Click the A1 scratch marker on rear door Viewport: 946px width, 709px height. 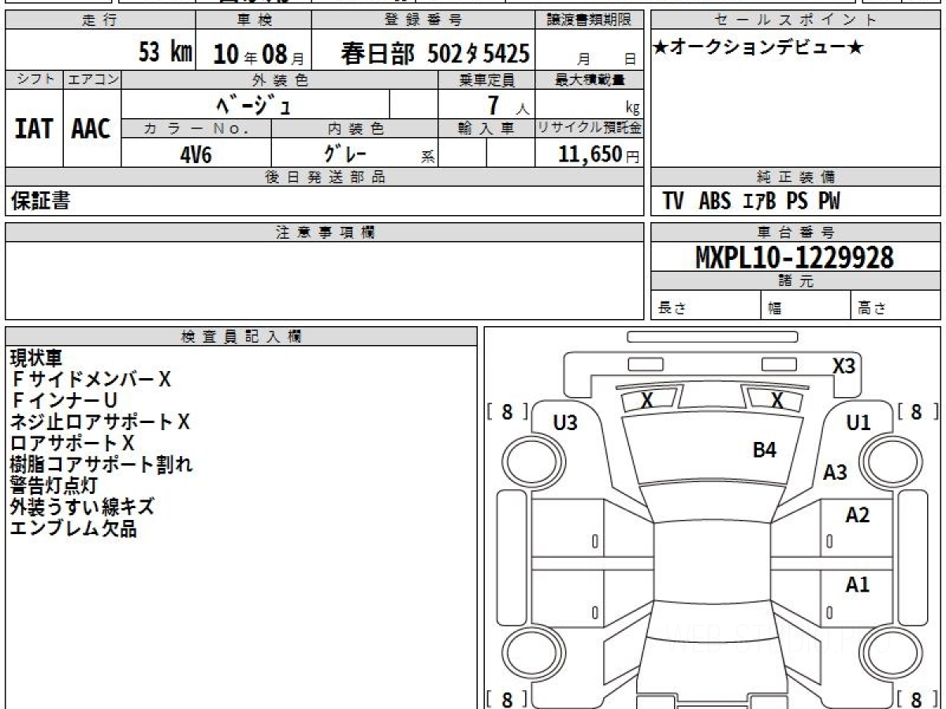click(857, 585)
